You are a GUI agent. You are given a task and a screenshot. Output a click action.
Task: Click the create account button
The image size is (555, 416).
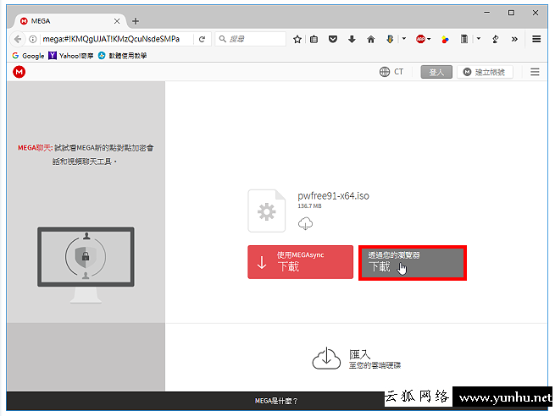coord(485,72)
